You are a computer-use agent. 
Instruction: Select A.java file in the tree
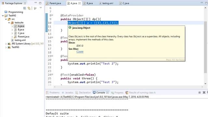click(x=21, y=26)
